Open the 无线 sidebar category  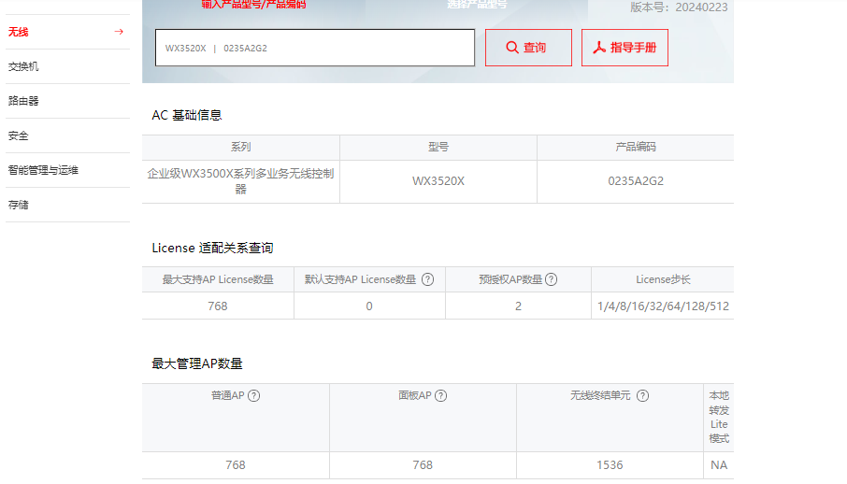(x=67, y=32)
